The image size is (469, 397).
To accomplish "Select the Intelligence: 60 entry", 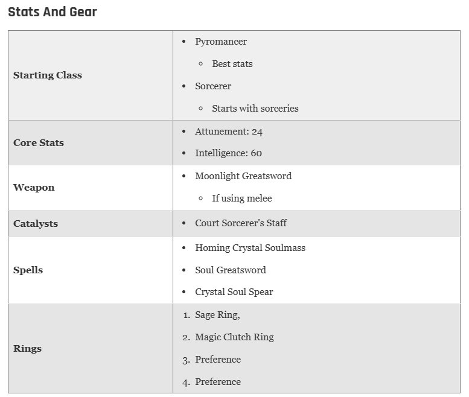I will (x=229, y=153).
